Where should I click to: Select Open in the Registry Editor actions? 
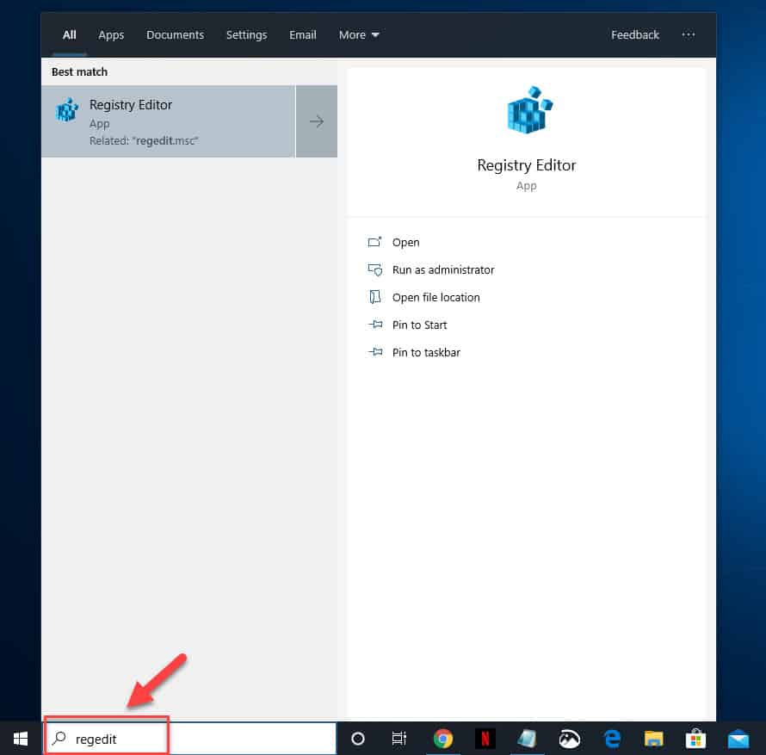point(405,243)
